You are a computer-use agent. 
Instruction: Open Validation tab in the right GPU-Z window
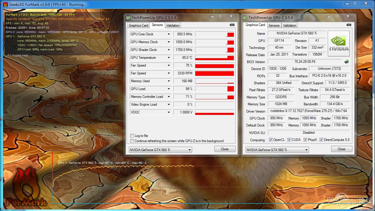tap(290, 25)
